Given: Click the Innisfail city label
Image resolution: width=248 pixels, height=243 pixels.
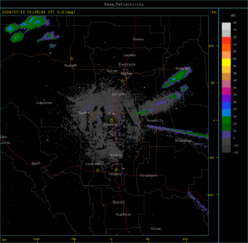Looking at the screenshot, I should point(119,94).
